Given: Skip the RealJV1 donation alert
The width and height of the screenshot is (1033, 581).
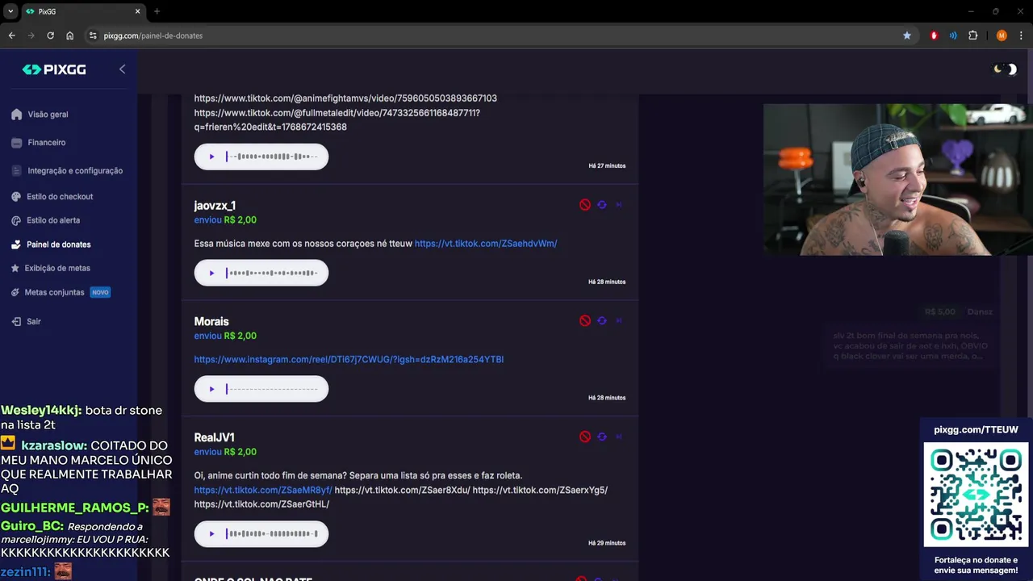Looking at the screenshot, I should pos(619,437).
